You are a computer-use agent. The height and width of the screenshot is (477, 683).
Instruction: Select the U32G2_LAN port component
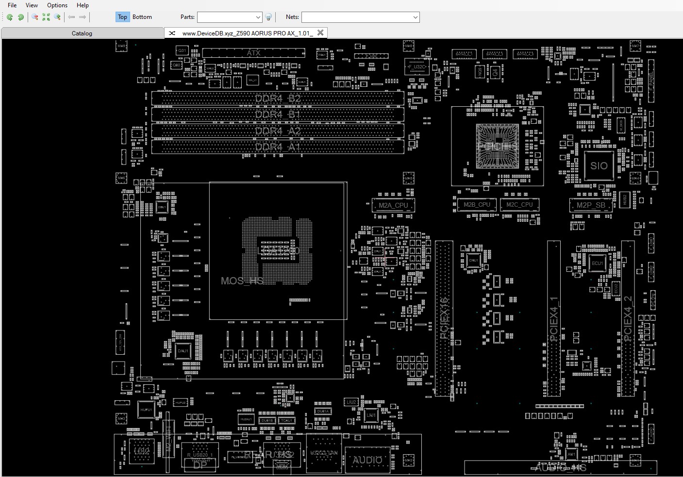click(324, 453)
